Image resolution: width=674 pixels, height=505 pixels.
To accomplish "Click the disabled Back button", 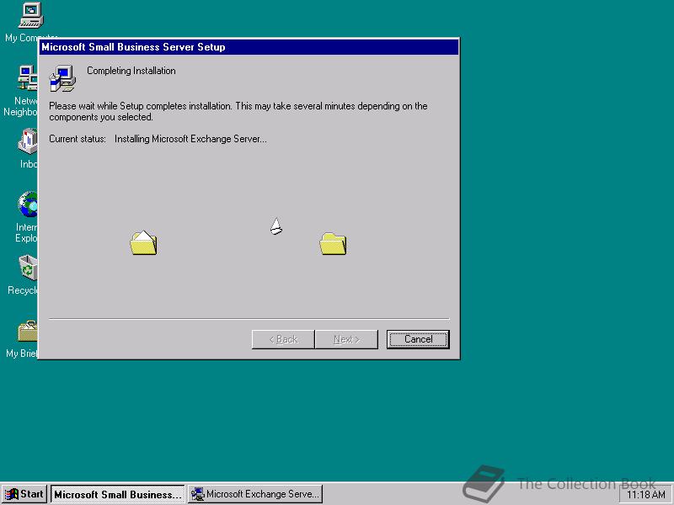I will 283,339.
